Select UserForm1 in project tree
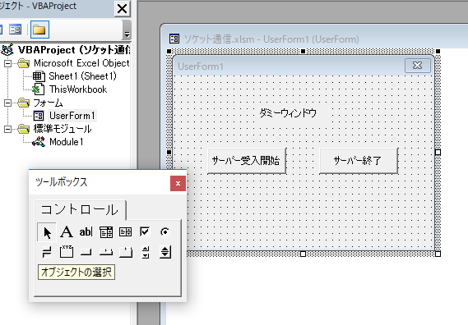The width and height of the screenshot is (468, 325). pos(72,116)
